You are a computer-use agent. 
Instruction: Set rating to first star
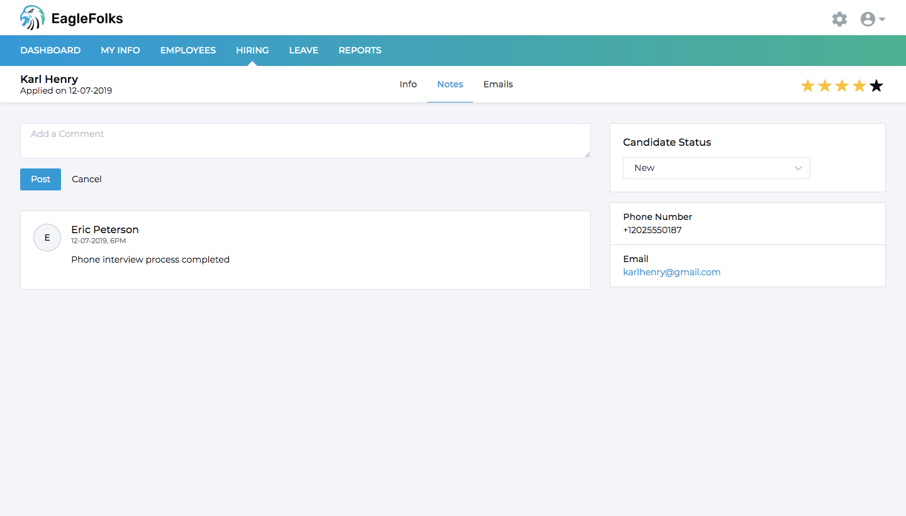808,86
